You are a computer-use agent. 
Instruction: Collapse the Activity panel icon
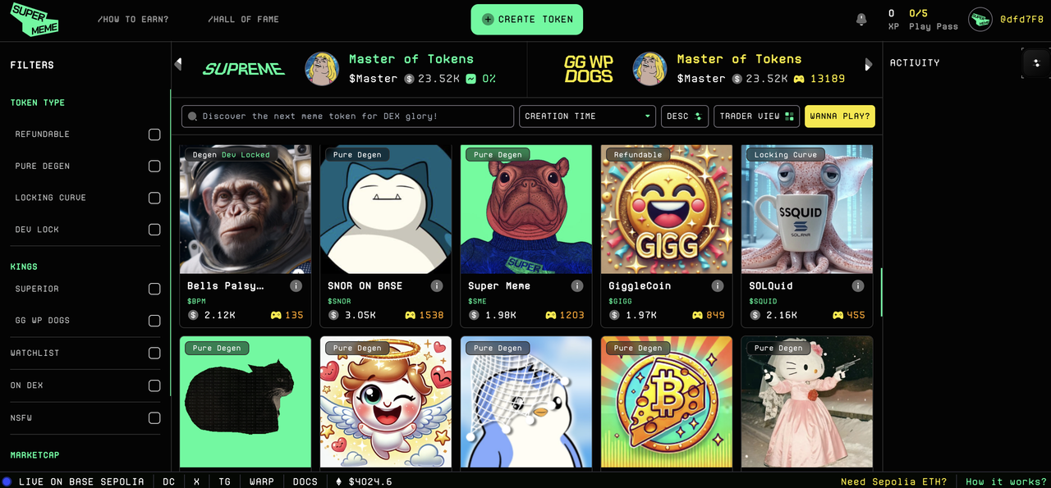tap(1035, 62)
